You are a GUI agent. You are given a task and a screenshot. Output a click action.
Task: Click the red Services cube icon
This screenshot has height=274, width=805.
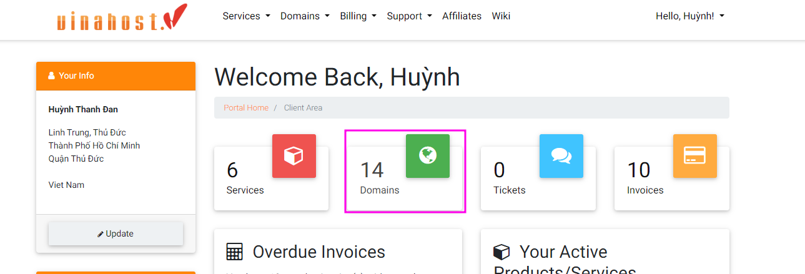point(294,156)
